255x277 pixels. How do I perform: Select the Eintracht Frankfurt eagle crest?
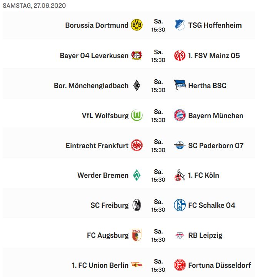137,145
